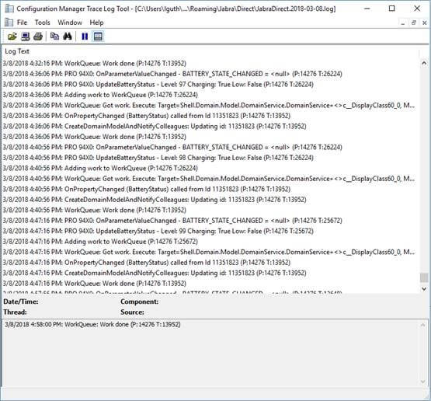Click details pane scrollbar up arrow

point(423,325)
